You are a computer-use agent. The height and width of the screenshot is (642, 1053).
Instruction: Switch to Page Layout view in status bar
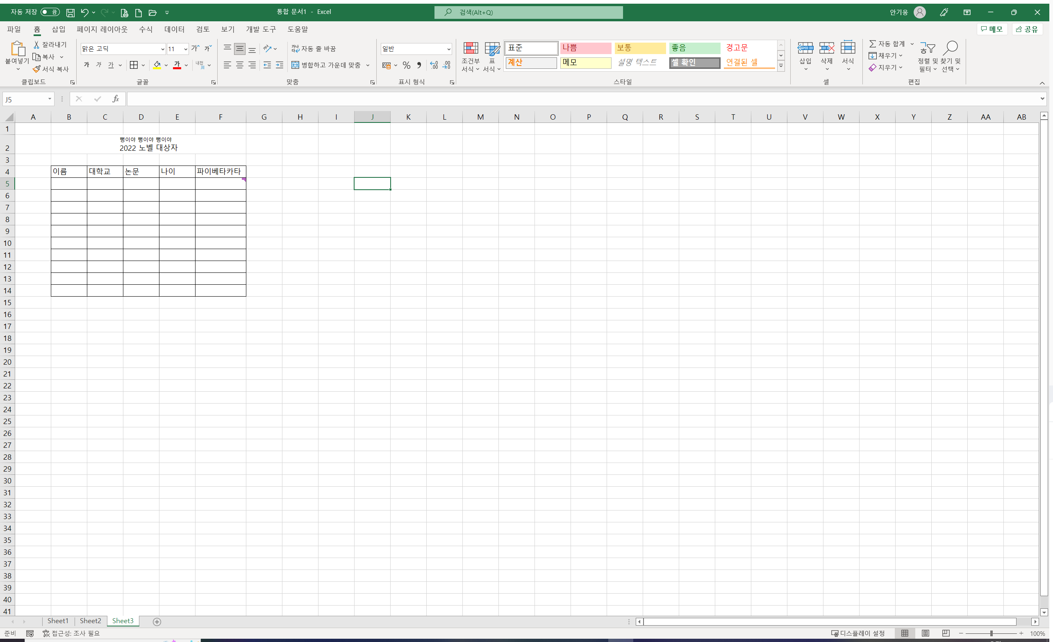[925, 633]
